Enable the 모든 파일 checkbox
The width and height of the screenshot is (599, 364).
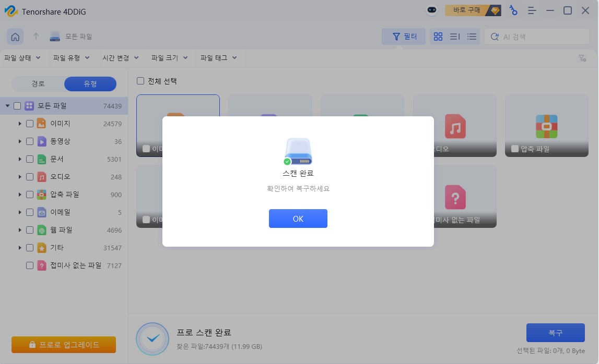(17, 105)
